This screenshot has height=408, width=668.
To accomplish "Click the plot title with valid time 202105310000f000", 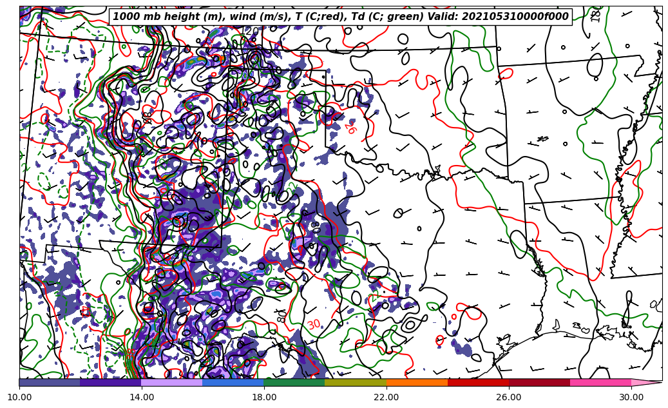I will coord(340,17).
